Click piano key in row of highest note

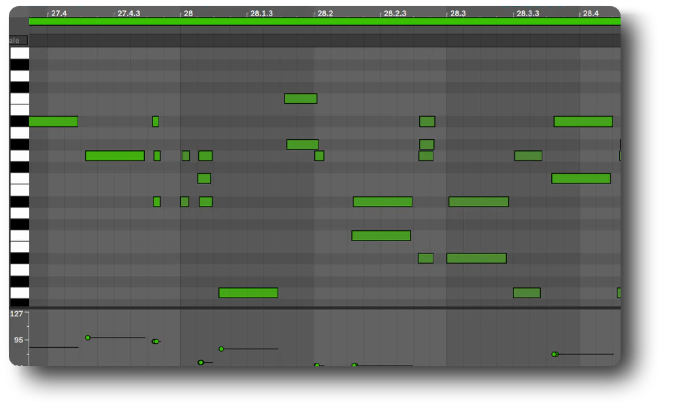click(x=19, y=99)
